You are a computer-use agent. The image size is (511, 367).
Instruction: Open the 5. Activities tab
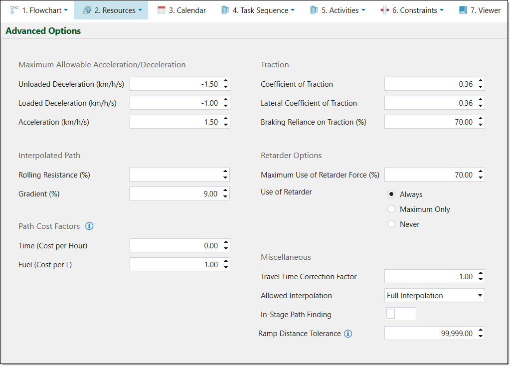point(338,10)
